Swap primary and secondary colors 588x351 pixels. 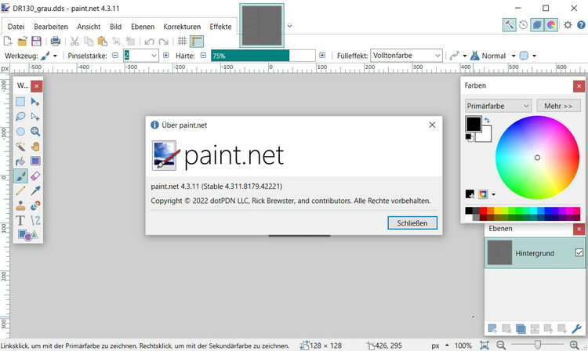click(487, 121)
